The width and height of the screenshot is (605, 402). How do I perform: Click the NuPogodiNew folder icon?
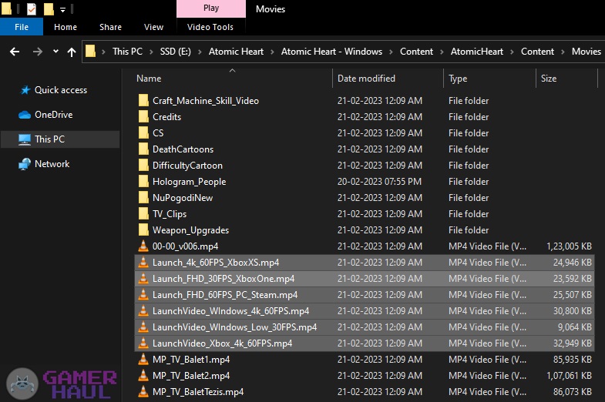[x=143, y=198]
